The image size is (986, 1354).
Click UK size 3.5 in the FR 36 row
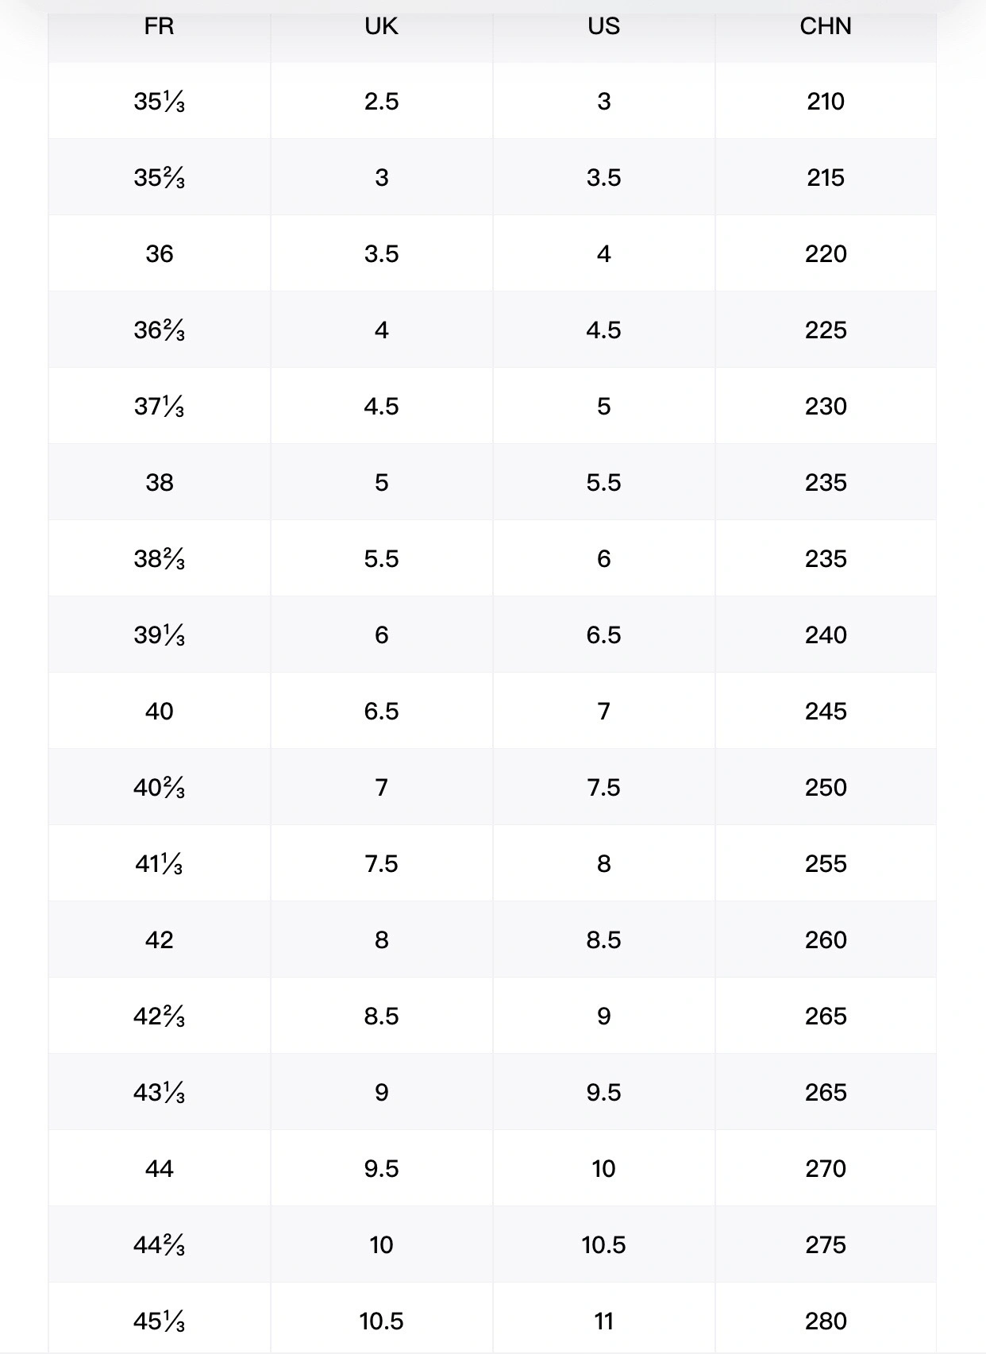tap(381, 254)
